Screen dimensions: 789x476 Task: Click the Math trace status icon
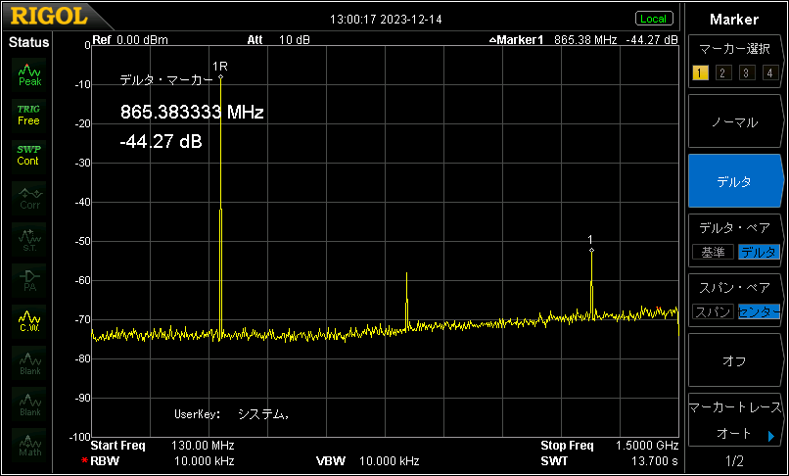point(29,446)
